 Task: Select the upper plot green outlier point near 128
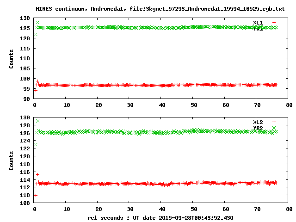click(37, 23)
